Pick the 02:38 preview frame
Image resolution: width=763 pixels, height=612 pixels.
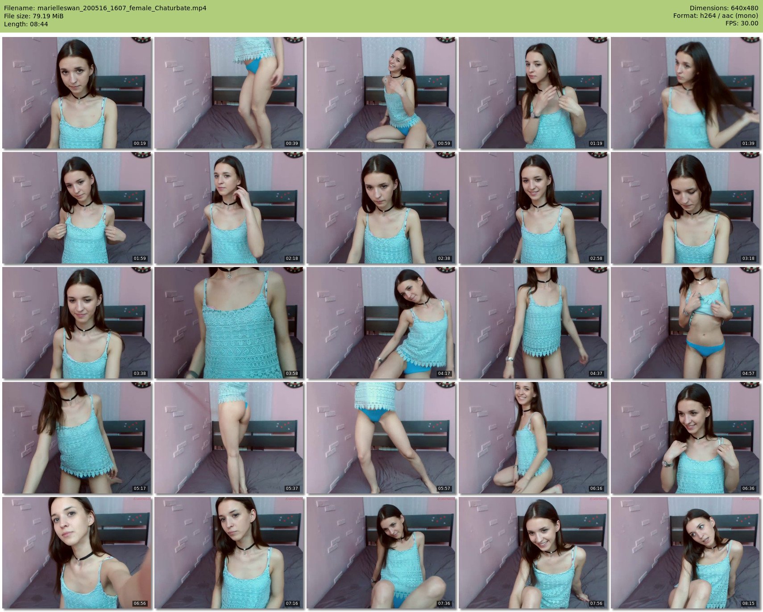point(381,208)
